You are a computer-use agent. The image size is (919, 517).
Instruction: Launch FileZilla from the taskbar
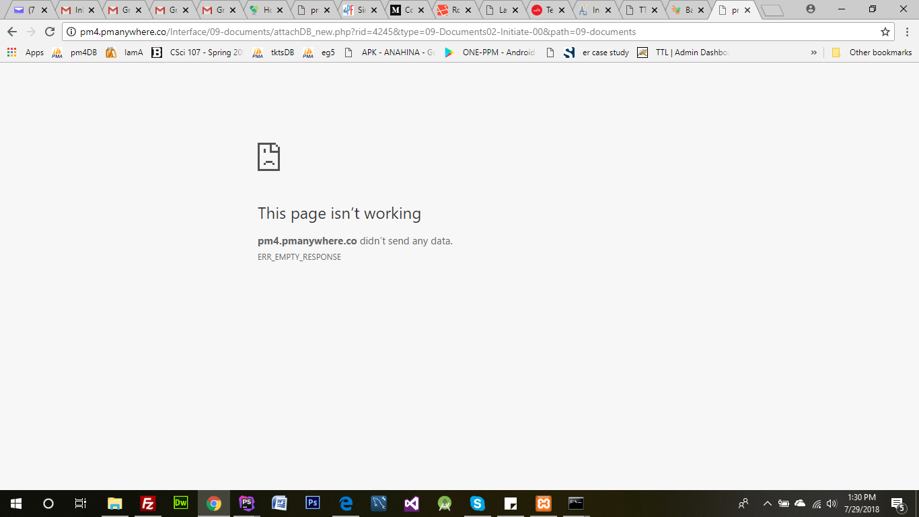(x=148, y=503)
